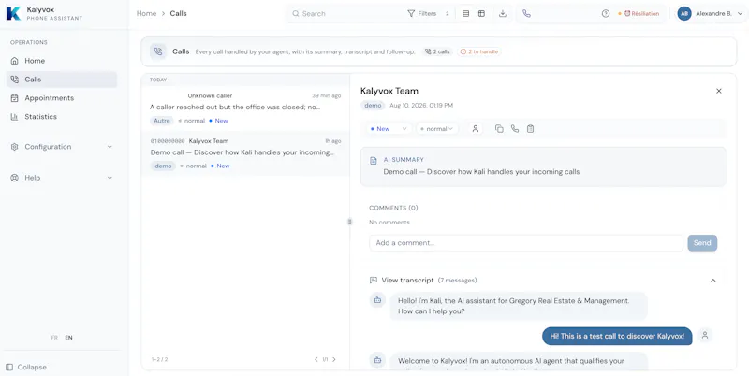The image size is (749, 376).
Task: Open the help question mark icon
Action: point(606,13)
